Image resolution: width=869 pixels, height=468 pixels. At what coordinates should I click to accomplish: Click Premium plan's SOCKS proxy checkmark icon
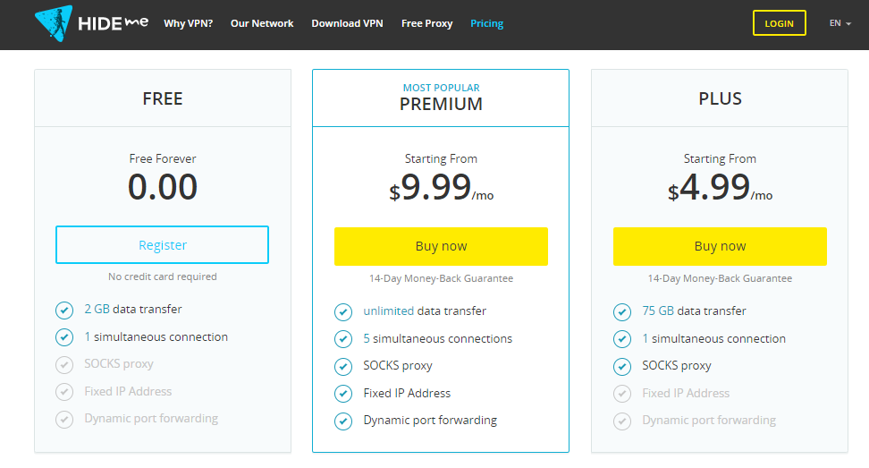coord(343,366)
